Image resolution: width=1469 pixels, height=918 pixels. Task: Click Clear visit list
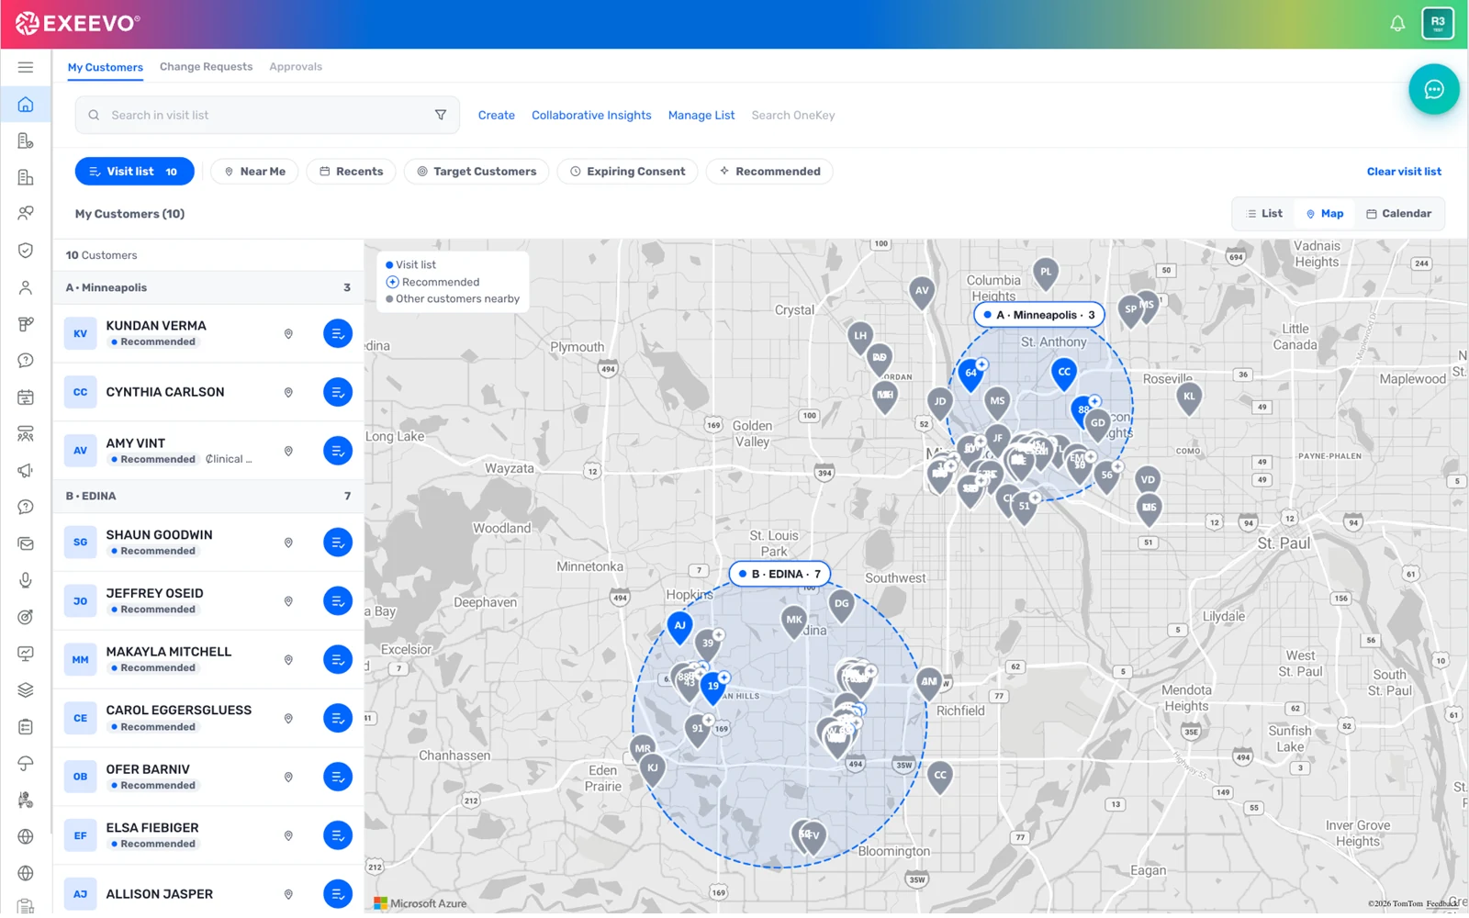1404,172
